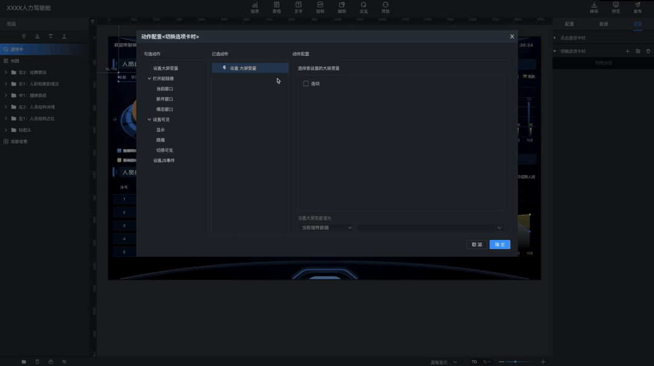The height and width of the screenshot is (366, 654).
Task: Collapse the 打开超链接 action group
Action: coord(150,79)
